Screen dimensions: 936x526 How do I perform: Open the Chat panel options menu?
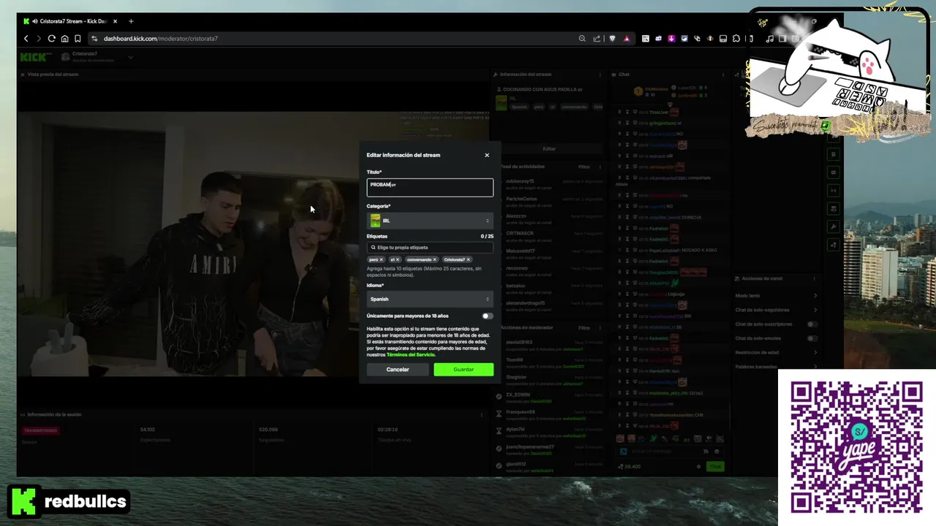pos(724,75)
